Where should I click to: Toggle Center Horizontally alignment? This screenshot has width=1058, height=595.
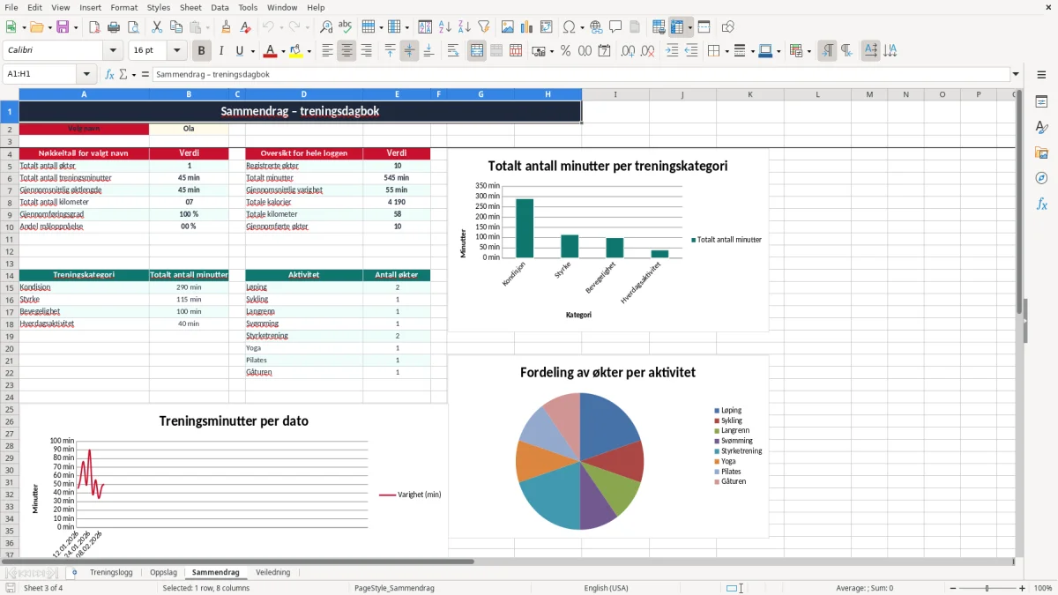(x=346, y=51)
